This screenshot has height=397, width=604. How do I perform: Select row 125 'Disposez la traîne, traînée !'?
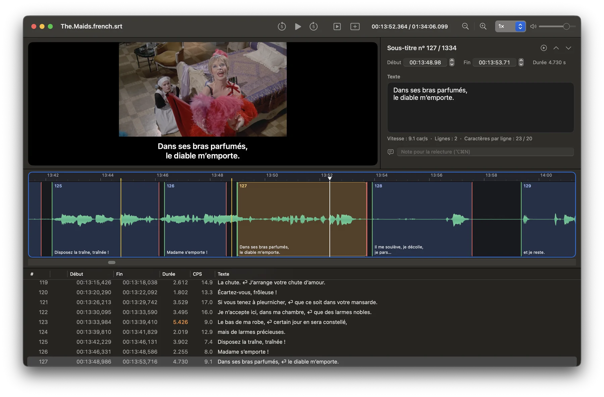[302, 342]
